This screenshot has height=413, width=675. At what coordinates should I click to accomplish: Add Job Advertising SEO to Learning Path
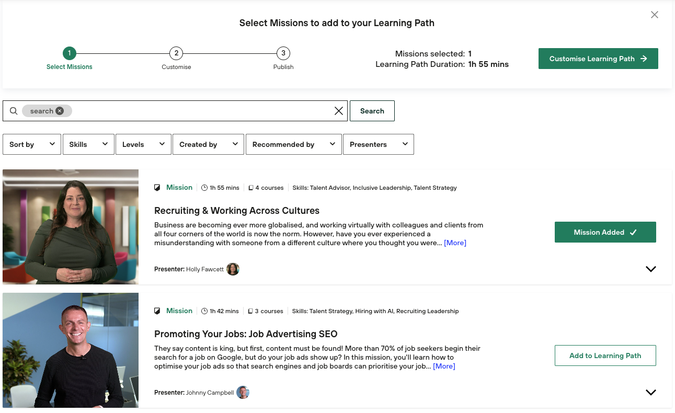click(605, 355)
